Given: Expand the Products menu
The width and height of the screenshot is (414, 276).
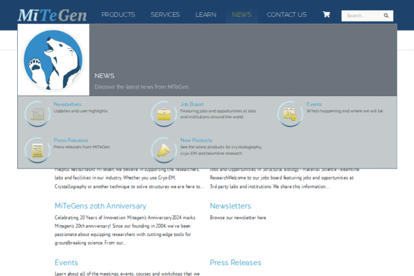Looking at the screenshot, I should (118, 15).
